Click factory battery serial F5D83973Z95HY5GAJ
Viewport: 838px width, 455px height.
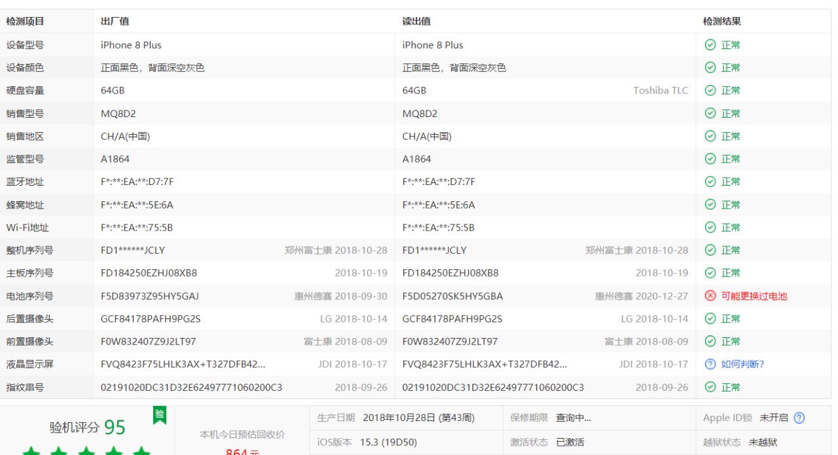[x=150, y=296]
